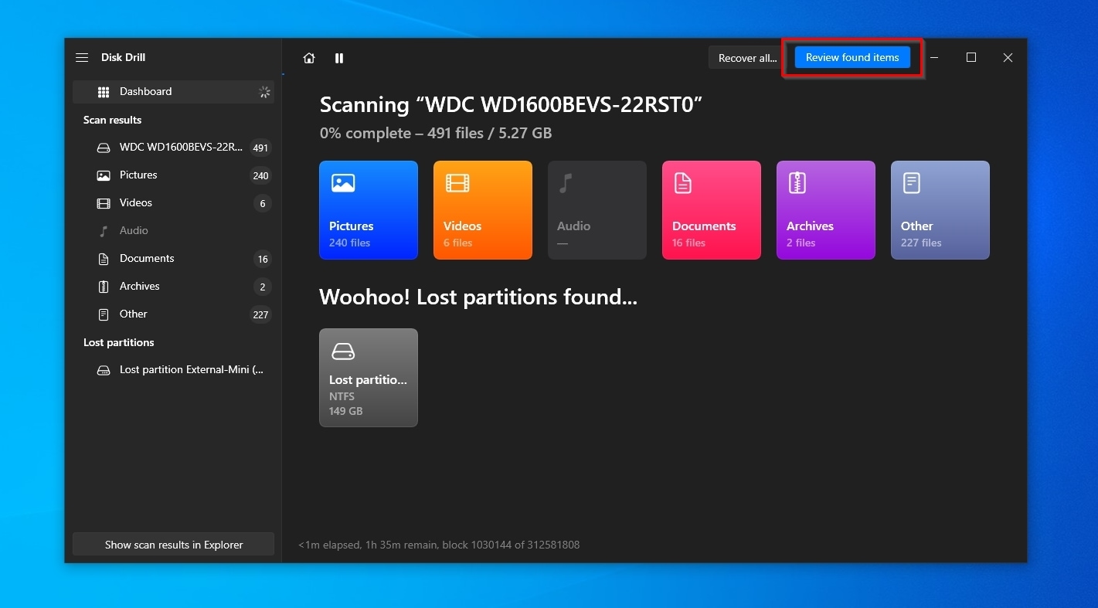Open the Documents category card

click(x=711, y=209)
